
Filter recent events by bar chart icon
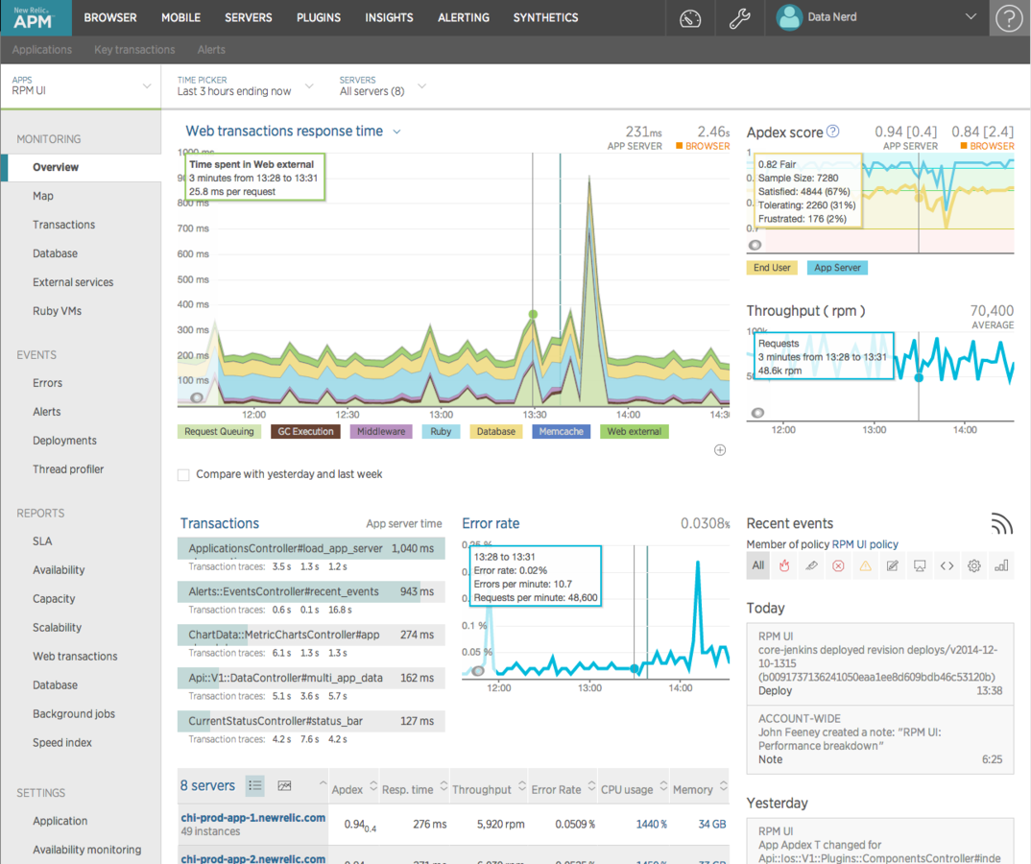(x=1001, y=565)
